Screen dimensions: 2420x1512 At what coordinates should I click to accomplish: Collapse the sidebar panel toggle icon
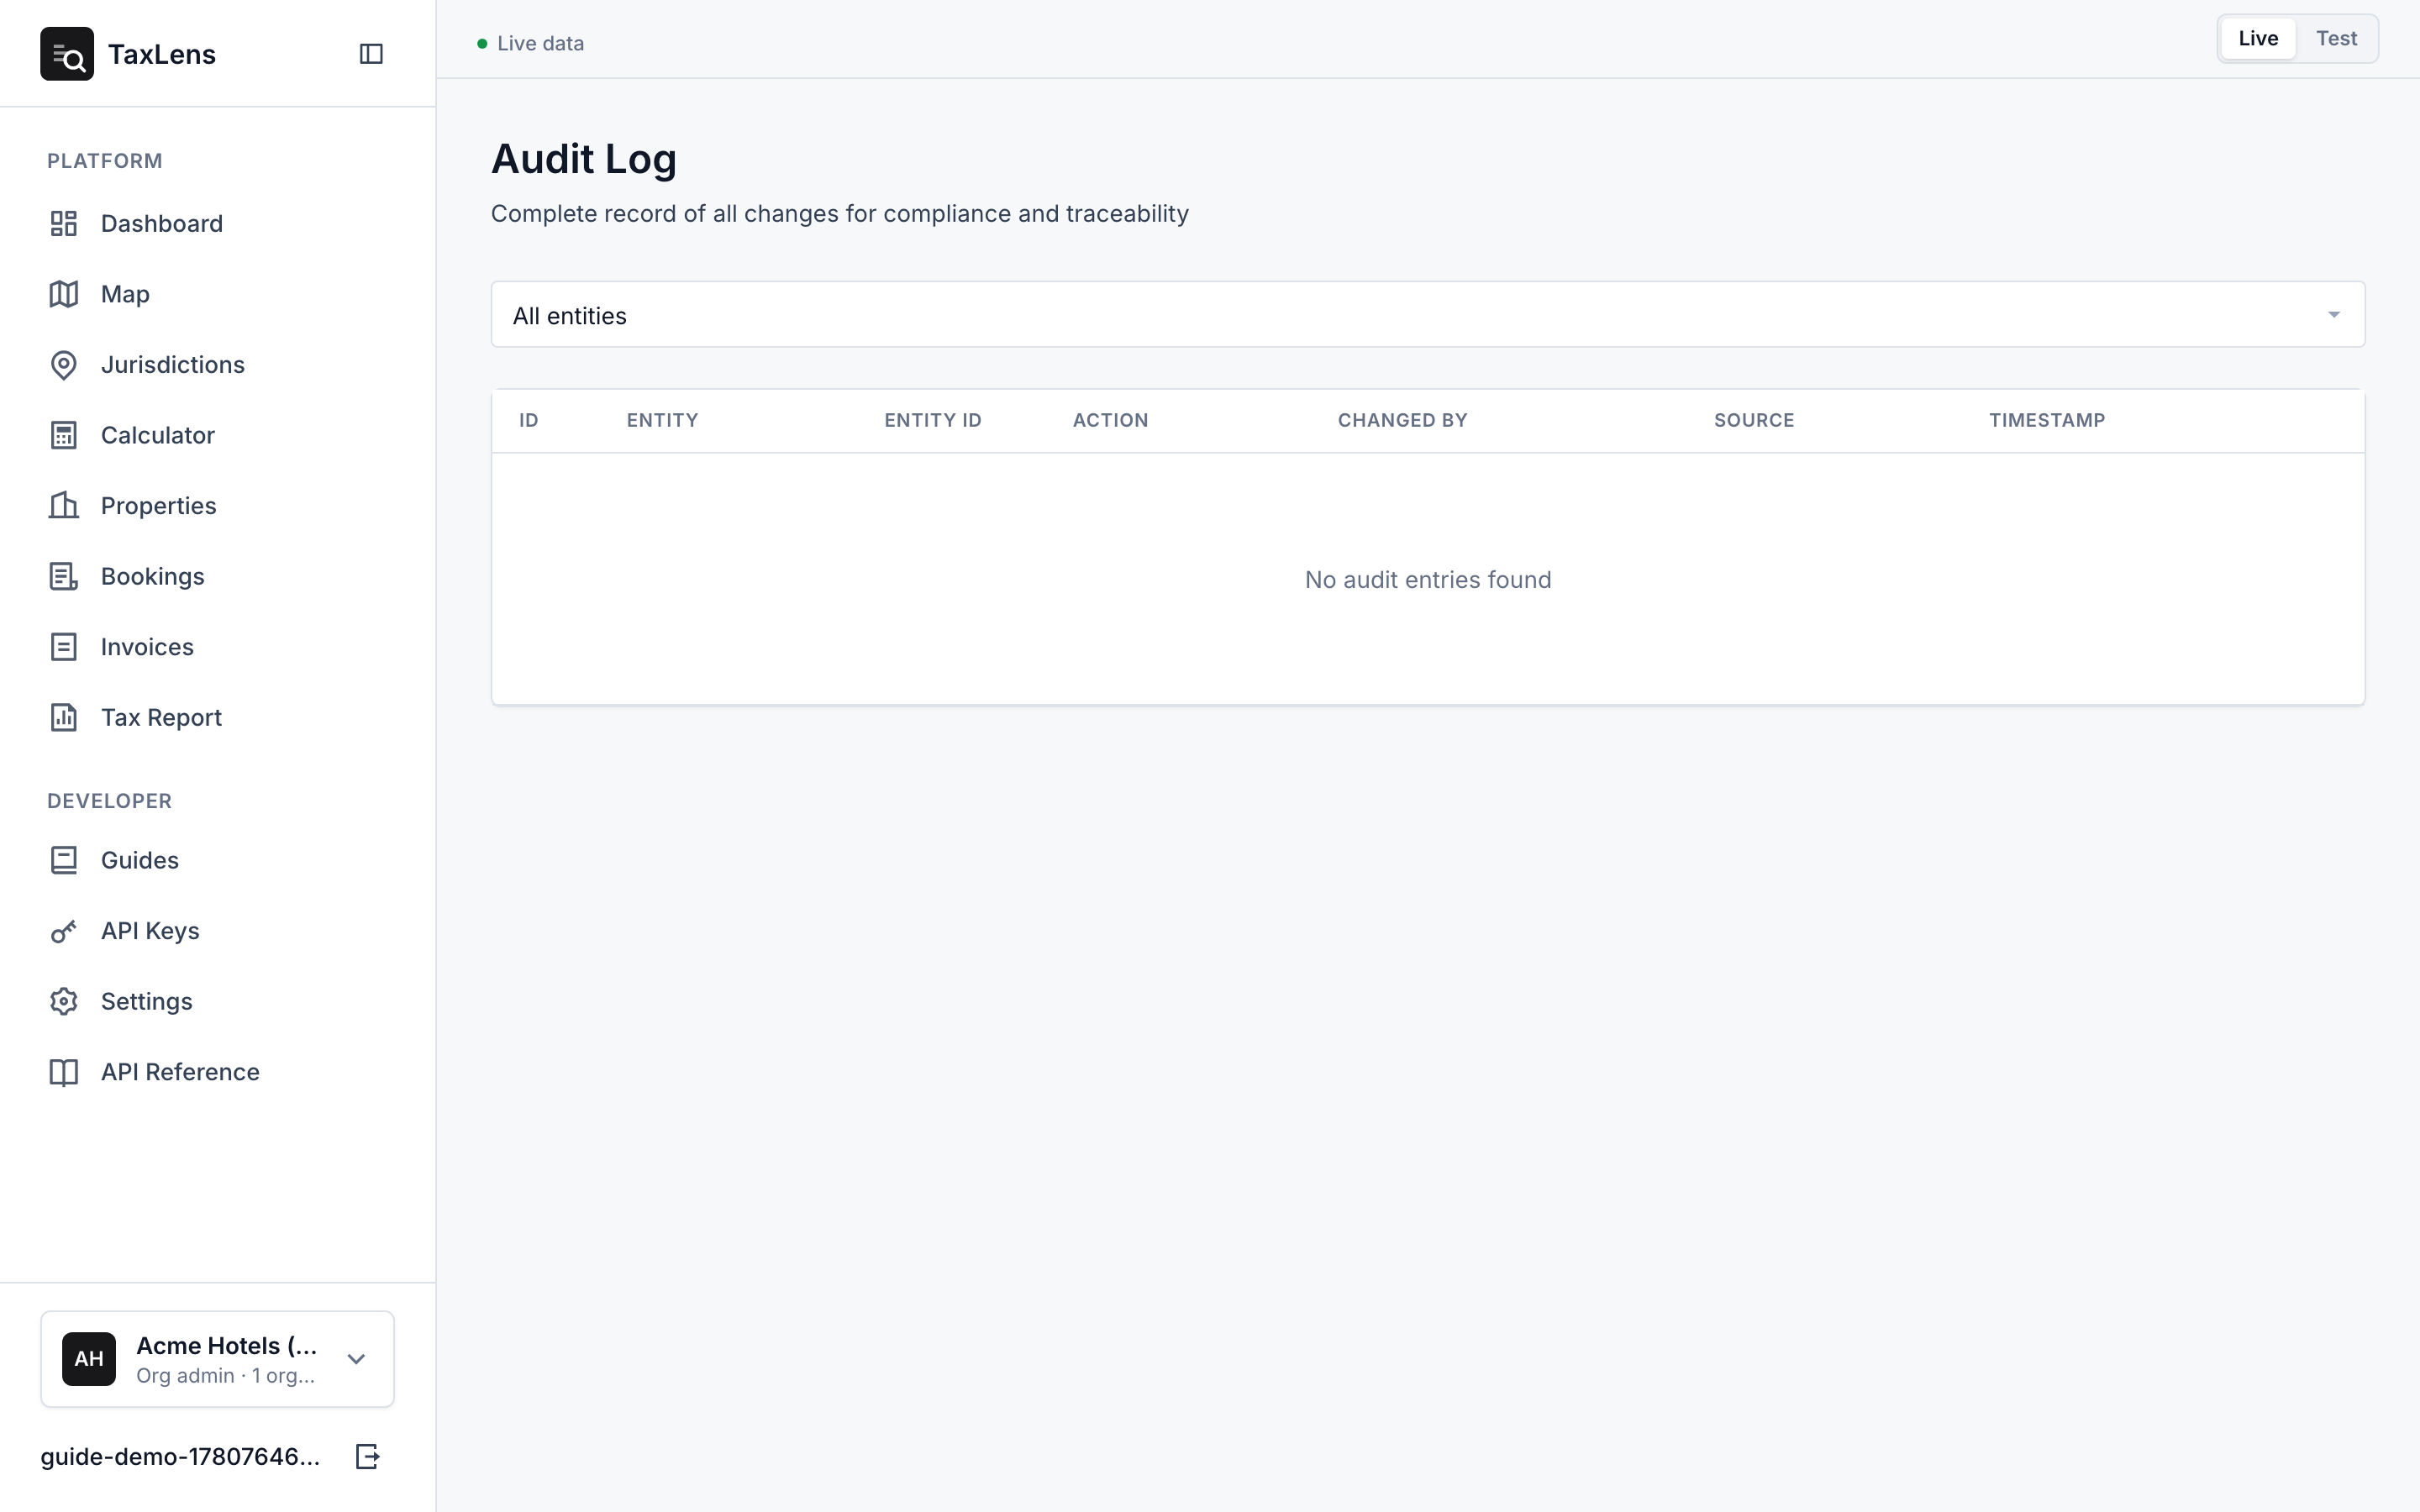click(x=371, y=54)
